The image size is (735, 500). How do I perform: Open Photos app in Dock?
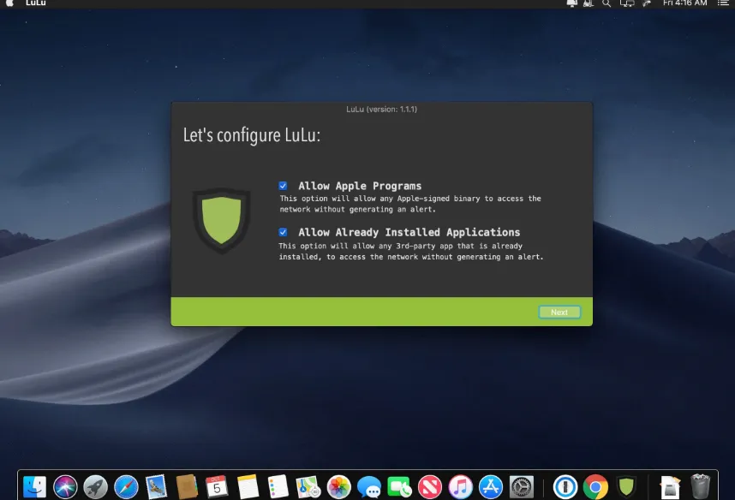[338, 486]
